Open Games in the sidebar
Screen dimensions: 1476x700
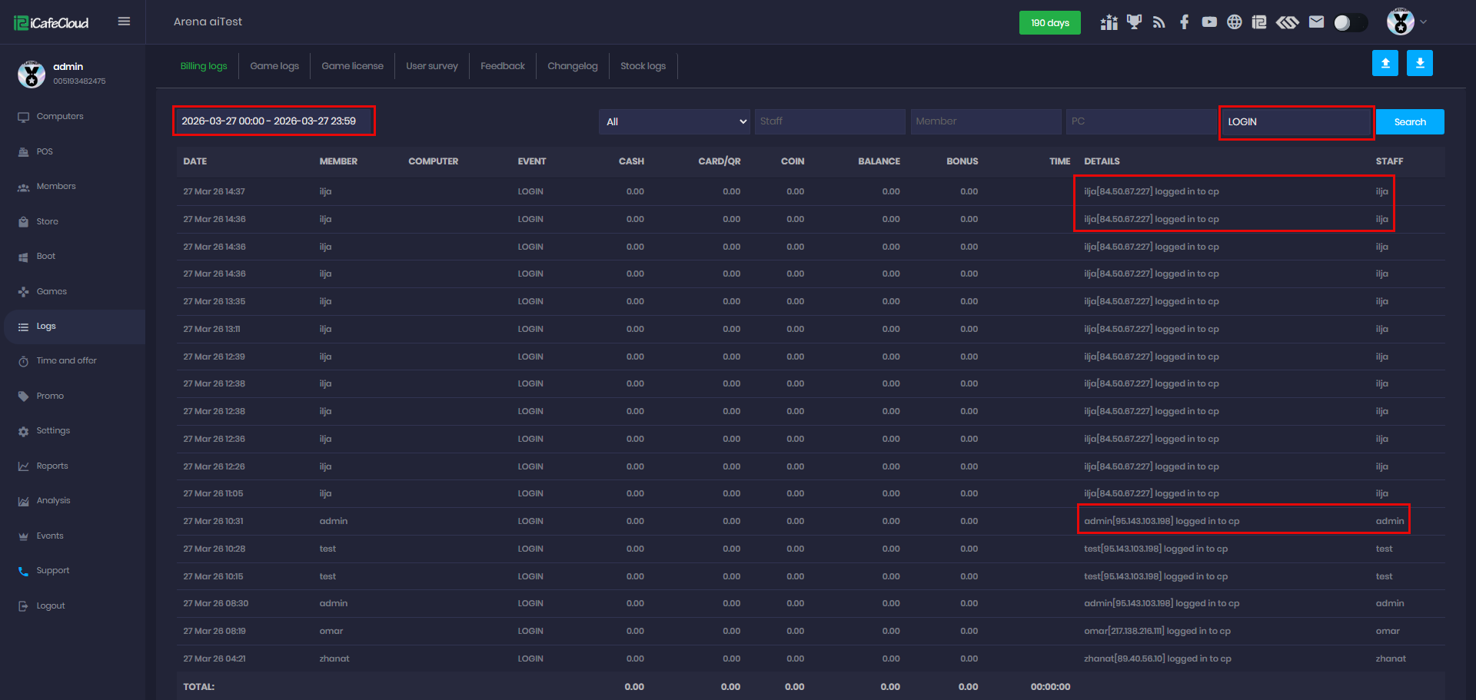click(x=52, y=291)
